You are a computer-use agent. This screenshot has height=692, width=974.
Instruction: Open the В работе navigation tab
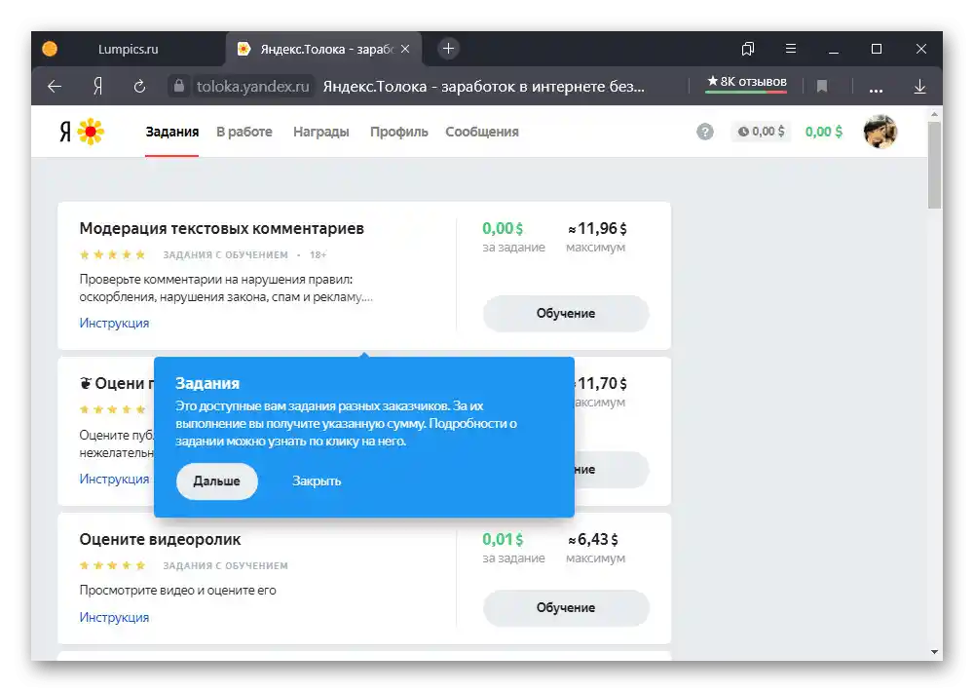coord(244,132)
